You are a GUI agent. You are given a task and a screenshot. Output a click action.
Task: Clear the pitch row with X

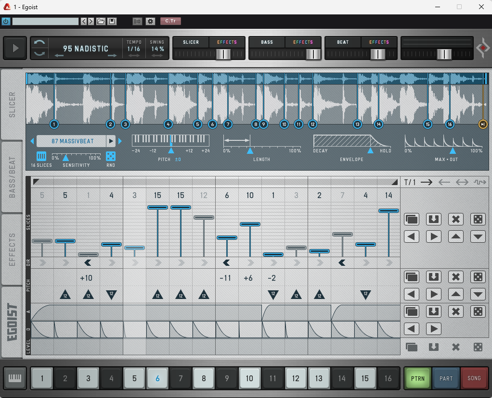click(x=455, y=277)
